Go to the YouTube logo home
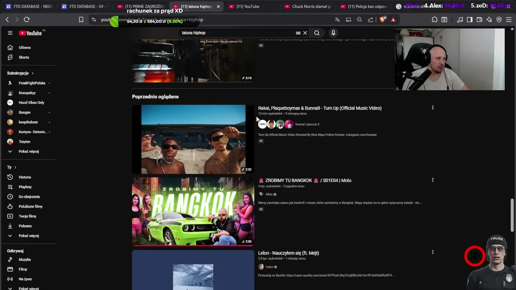The image size is (516, 290). point(31,33)
